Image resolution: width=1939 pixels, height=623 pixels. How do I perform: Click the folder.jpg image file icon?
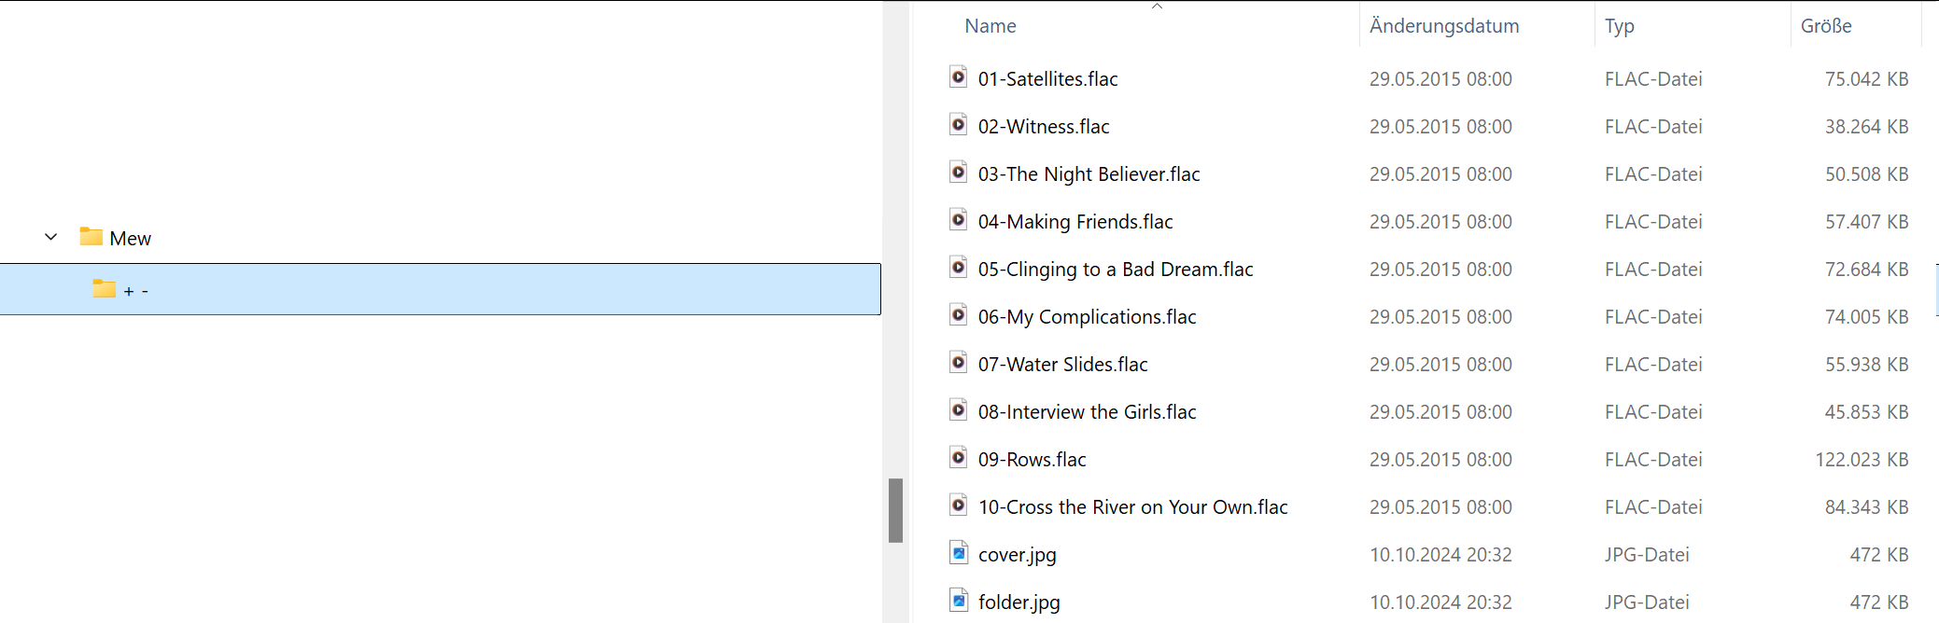click(959, 601)
